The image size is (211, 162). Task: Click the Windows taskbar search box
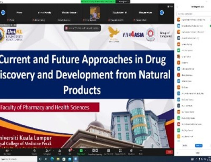19,159
